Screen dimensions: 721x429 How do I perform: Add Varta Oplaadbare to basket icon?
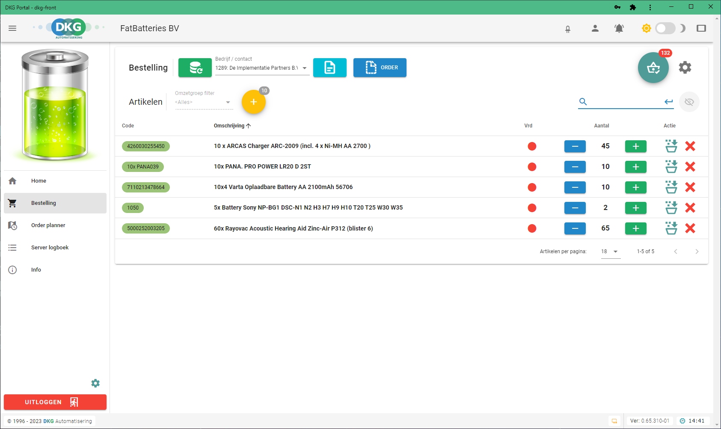671,187
